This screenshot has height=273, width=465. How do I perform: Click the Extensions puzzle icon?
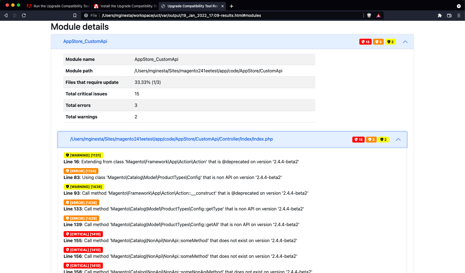[x=440, y=15]
